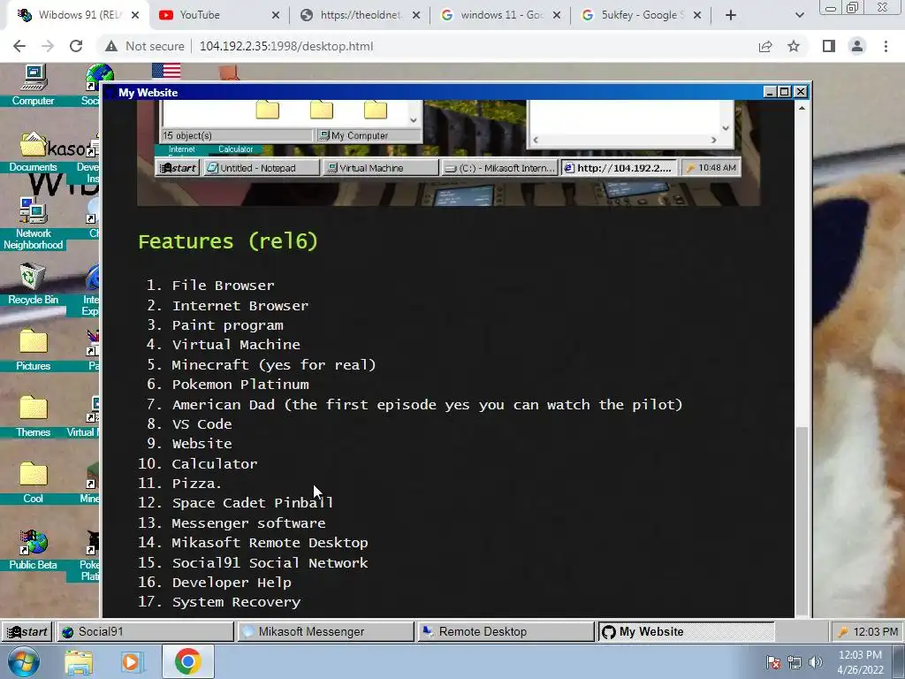Open a new Chrome tab
Viewport: 905px width, 679px height.
pos(731,15)
